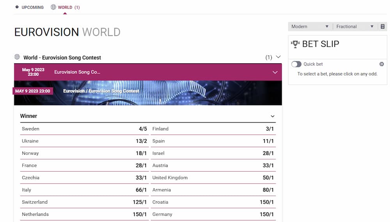Switch to the Upcoming tab

pos(32,7)
